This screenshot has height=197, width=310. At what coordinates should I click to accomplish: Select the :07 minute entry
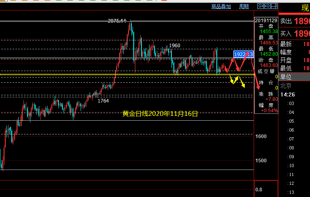(291, 139)
